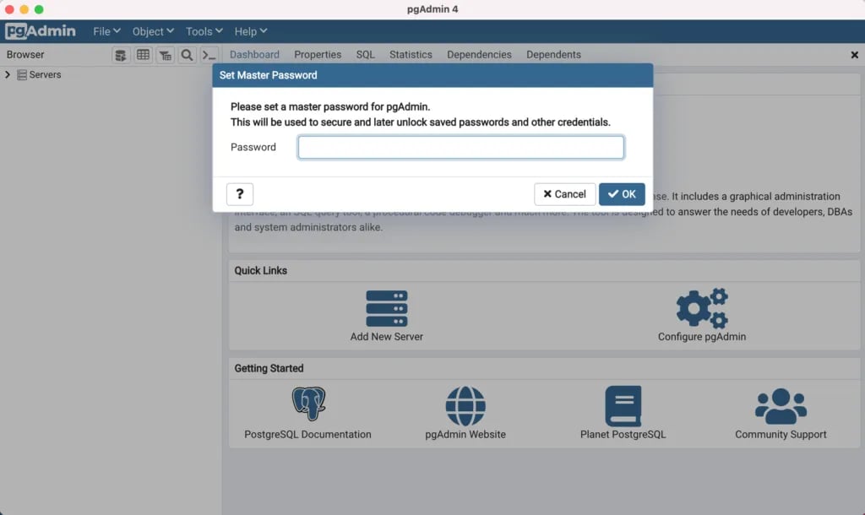Viewport: 865px width, 515px height.
Task: Click the Add New Server link text
Action: coord(387,337)
